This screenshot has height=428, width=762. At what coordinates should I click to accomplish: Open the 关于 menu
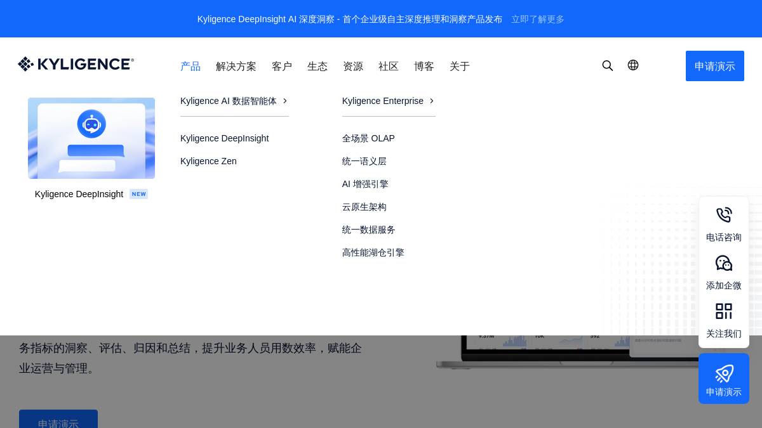pos(460,66)
